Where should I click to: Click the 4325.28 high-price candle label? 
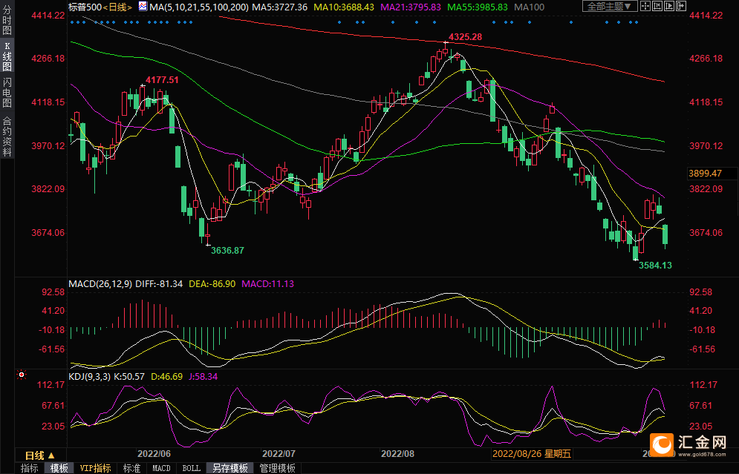[465, 37]
